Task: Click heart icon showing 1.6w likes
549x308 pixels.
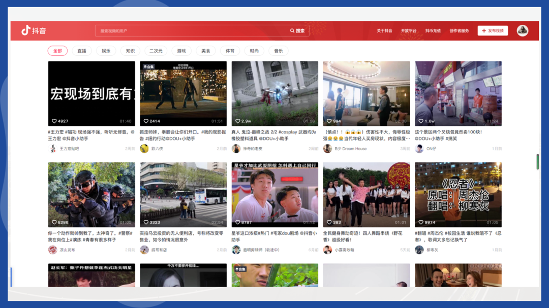Action: pyautogui.click(x=421, y=121)
